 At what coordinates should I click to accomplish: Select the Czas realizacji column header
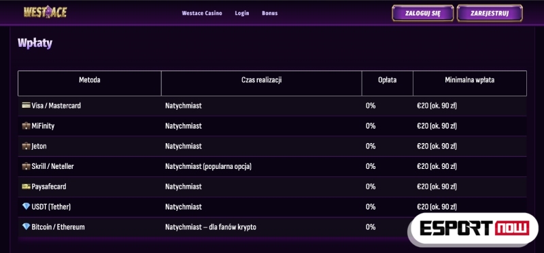[x=262, y=80]
